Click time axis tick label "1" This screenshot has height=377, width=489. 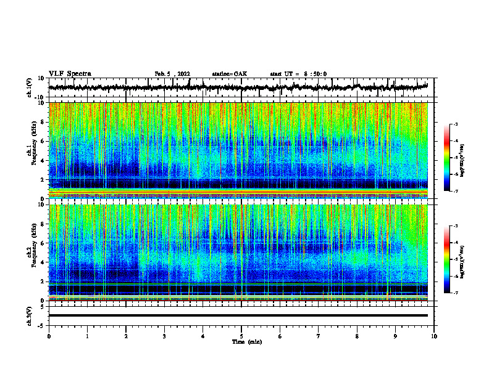tap(87, 336)
